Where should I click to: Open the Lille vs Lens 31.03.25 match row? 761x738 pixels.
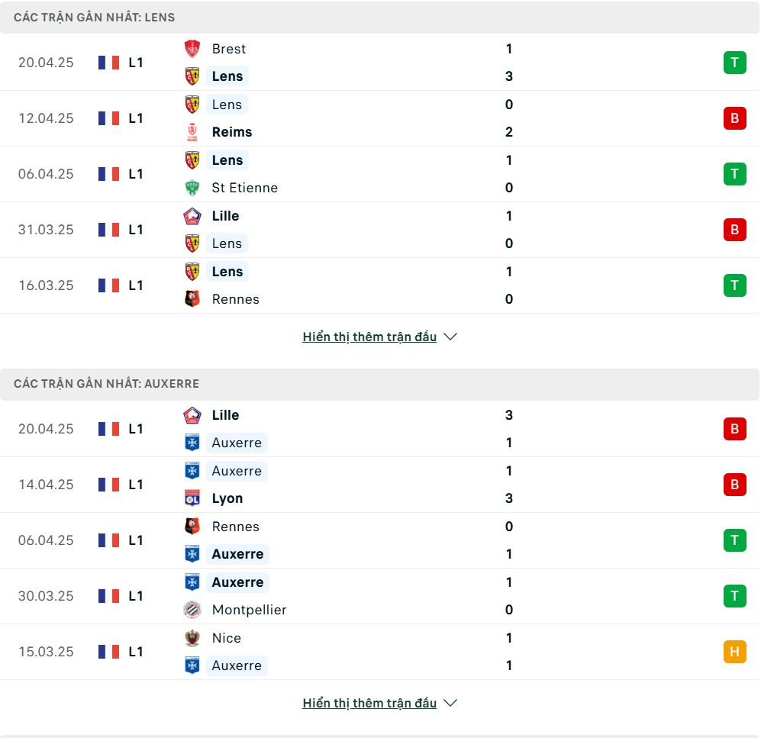pos(379,230)
